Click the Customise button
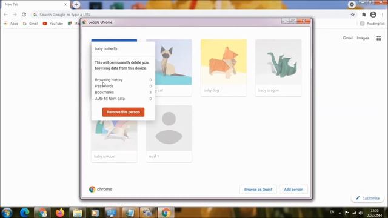The height and width of the screenshot is (218, 388). 367,198
